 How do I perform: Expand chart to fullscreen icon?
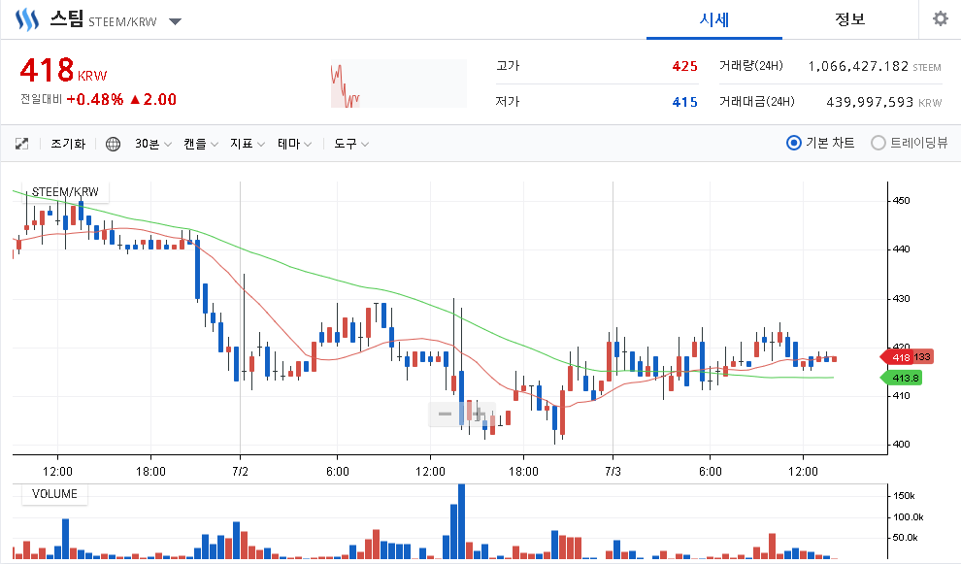(x=22, y=144)
